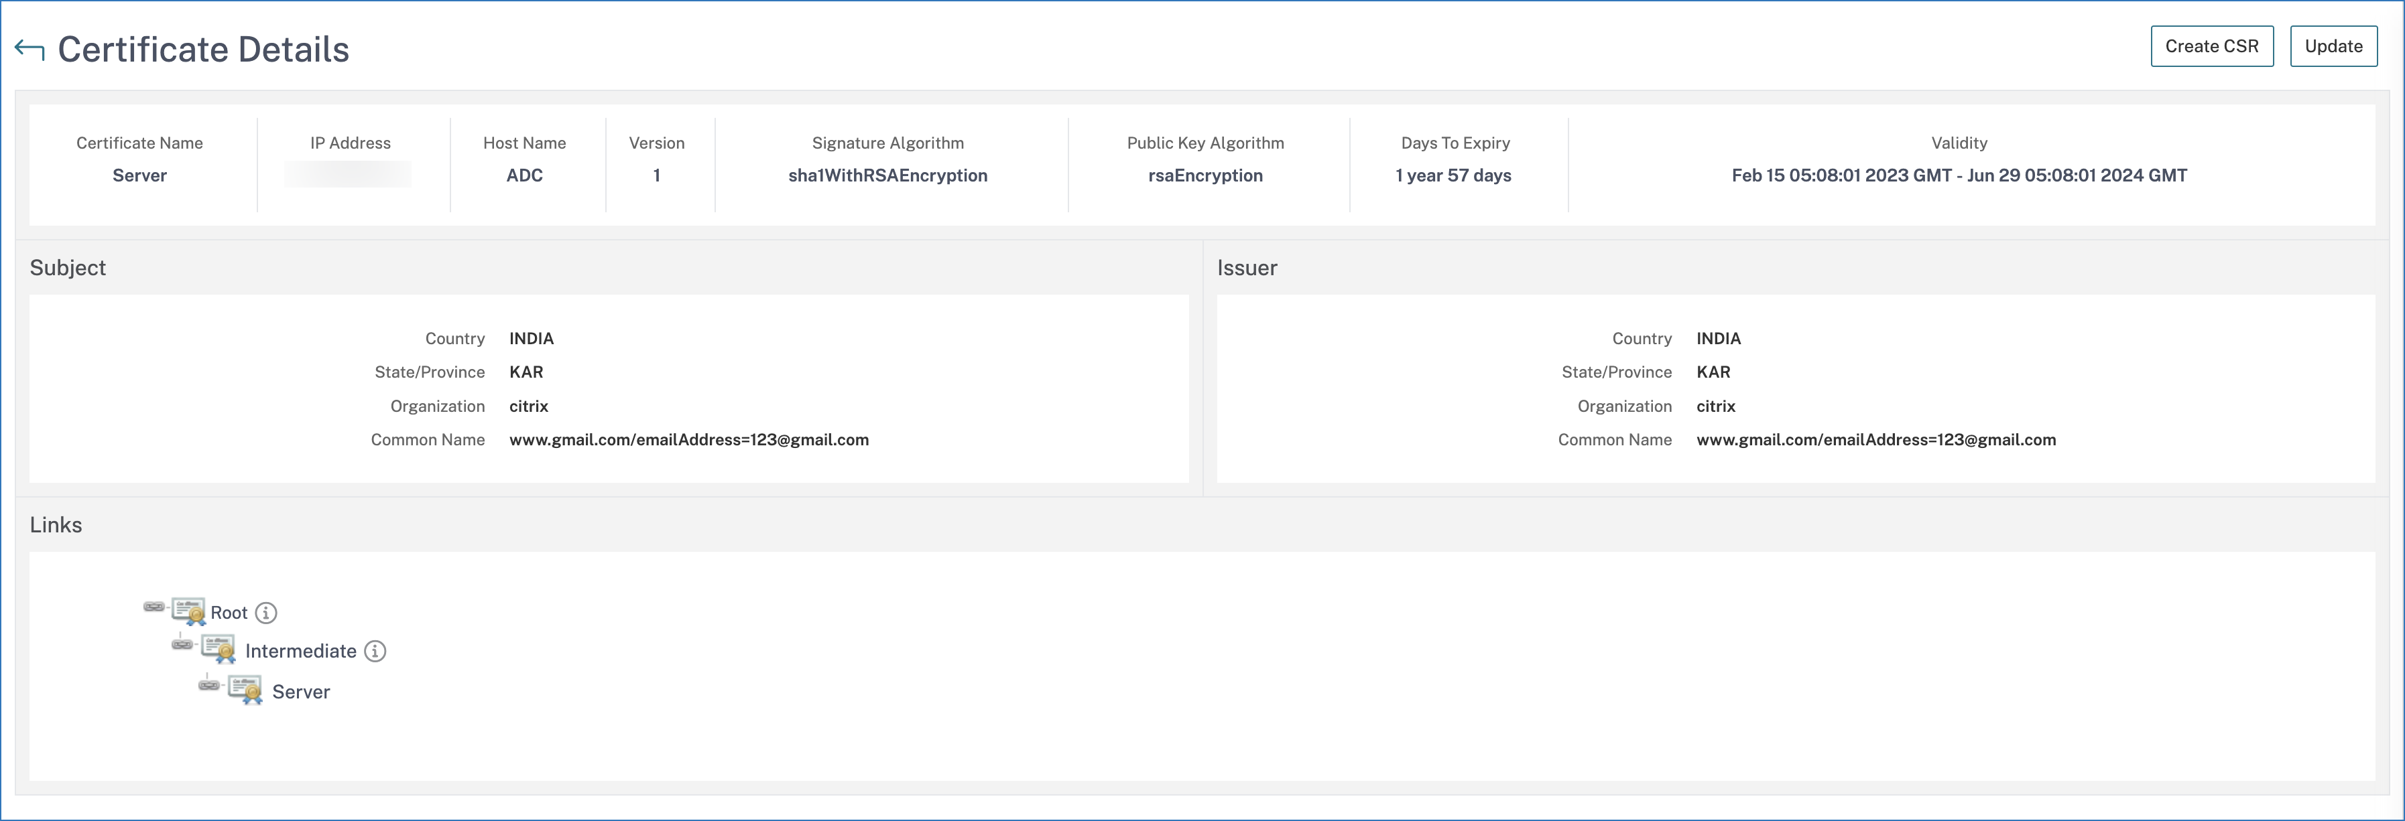Click the Create CSR button
Viewport: 2405px width, 821px height.
coord(2212,47)
